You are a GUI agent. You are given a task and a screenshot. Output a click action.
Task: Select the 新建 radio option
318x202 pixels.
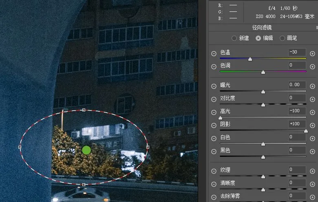[234, 38]
